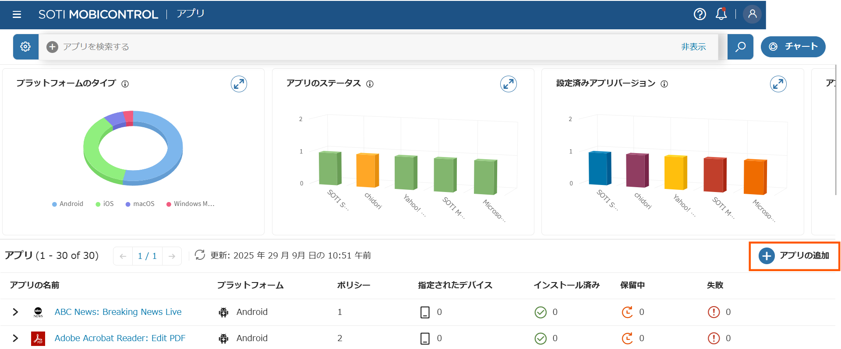
Task: Toggle Android series in donut legend
Action: [67, 204]
